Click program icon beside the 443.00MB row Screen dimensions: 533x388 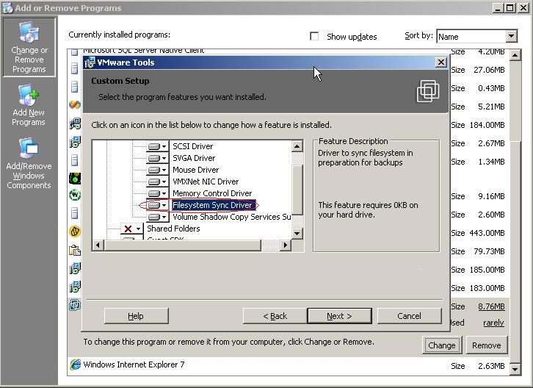click(75, 231)
